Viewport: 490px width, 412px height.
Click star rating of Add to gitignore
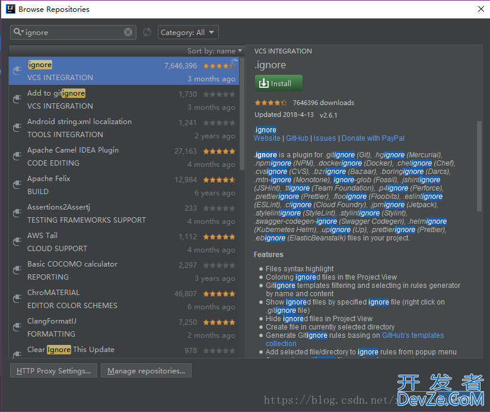[x=219, y=94]
